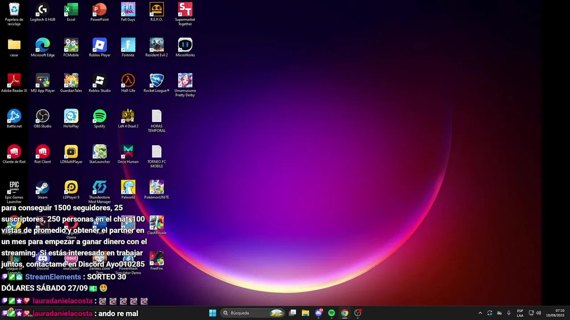Viewport: 570px width, 320px height.
Task: Open the network status tray icon
Action: coord(531,313)
